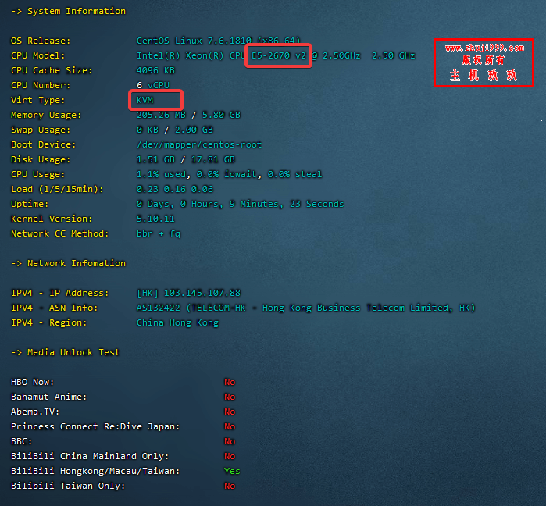Click the "CPU Model:" label
This screenshot has height=506, width=546.
coord(38,55)
